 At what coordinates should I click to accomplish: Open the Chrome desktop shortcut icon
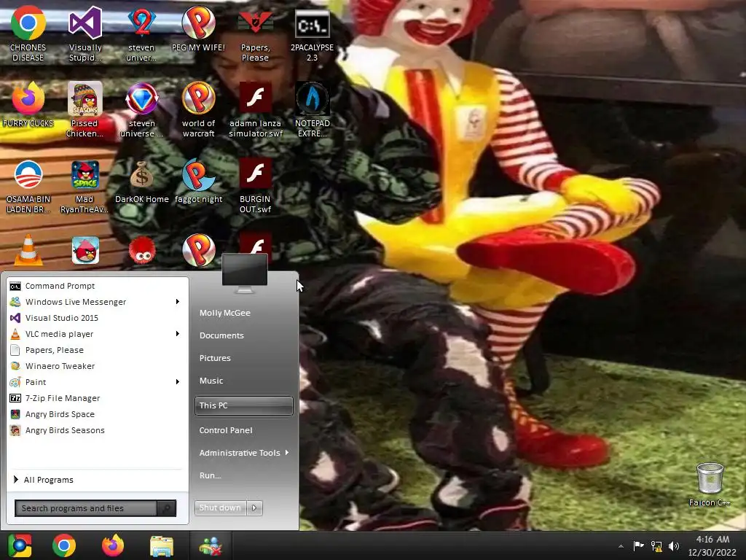pyautogui.click(x=28, y=34)
